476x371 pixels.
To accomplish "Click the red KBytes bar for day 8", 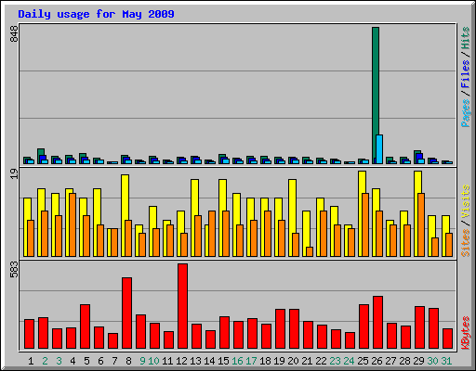I will pos(126,313).
